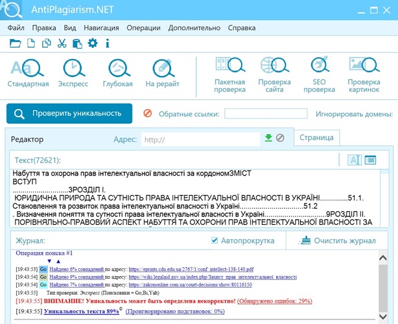Viewport: 398px width, 324px height.
Task: Click Проверить уникальность button
Action: 69,113
